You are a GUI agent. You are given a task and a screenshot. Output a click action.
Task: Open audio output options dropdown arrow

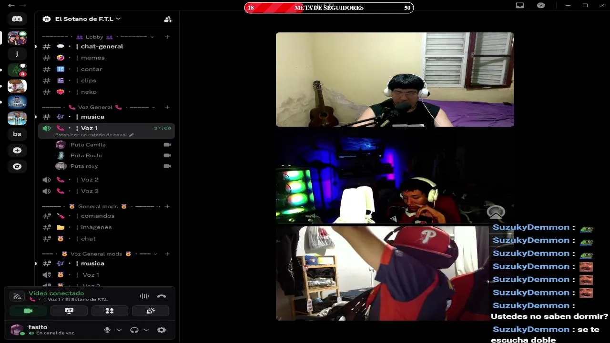pyautogui.click(x=146, y=330)
